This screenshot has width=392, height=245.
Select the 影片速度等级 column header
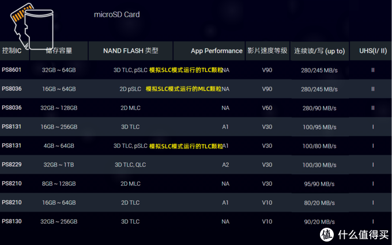click(267, 51)
